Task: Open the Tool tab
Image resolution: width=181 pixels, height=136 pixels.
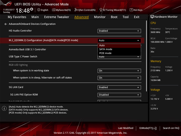Action: coord(126,17)
